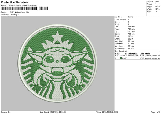Screen dimensions: 161x114
Task: Select design name 'BABY yoda coffee 5,8 in'
Action: tap(19, 12)
